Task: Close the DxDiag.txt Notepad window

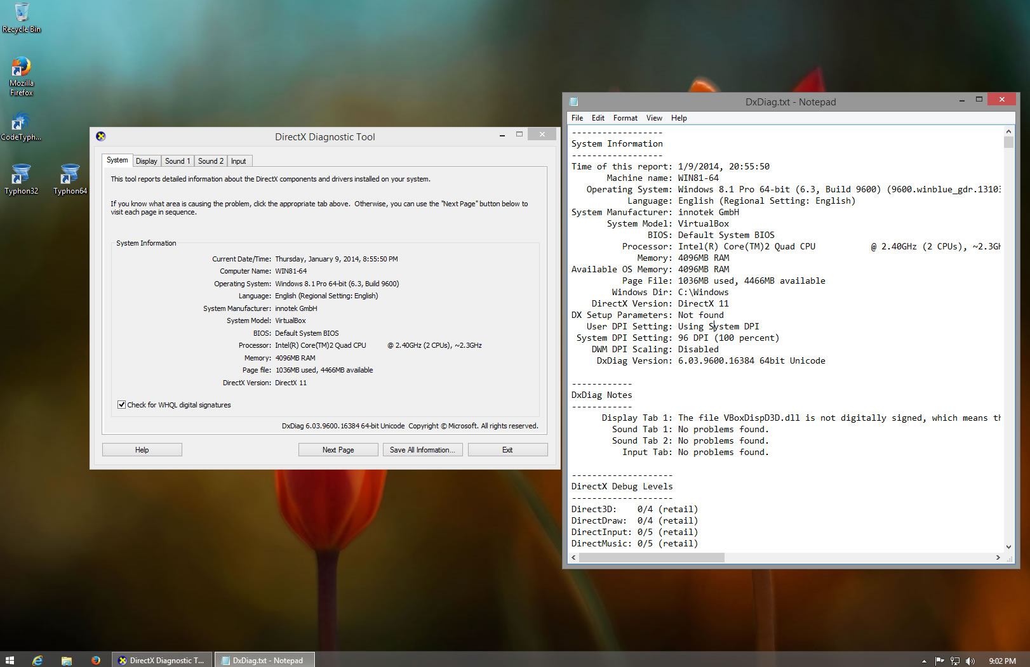Action: tap(1001, 100)
